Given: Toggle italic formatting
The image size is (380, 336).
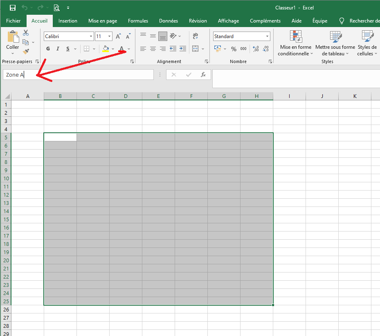Looking at the screenshot, I should (x=58, y=49).
